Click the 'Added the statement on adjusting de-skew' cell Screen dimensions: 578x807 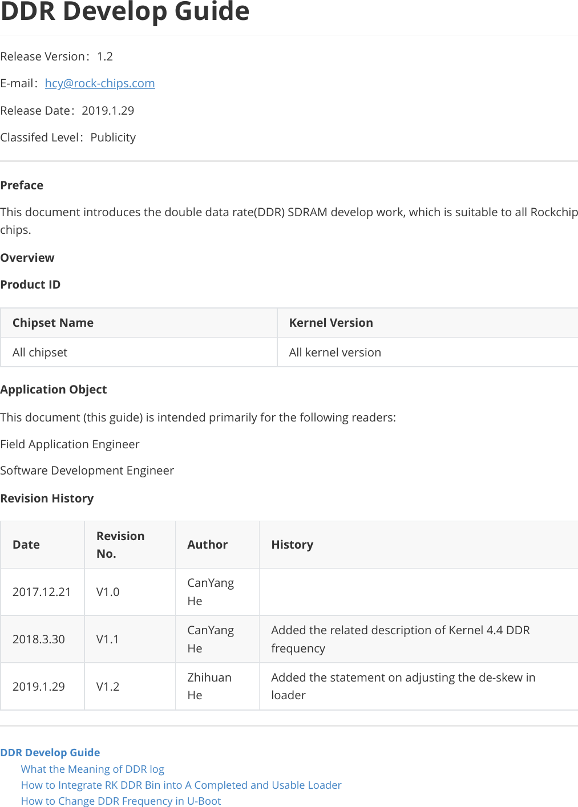(x=403, y=686)
